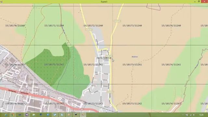Click tile label 15/18170/11240
The width and height of the screenshot is (208, 117).
[15, 25]
